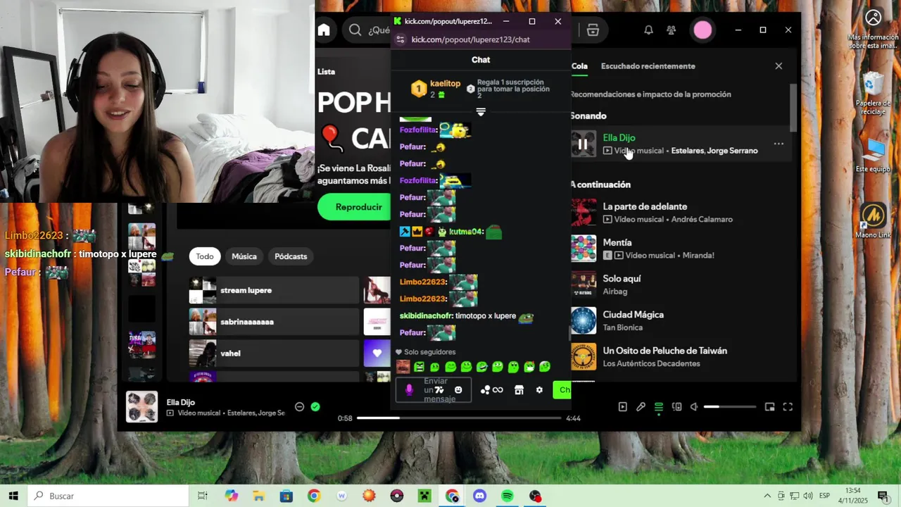Select the Cola tab

point(579,66)
